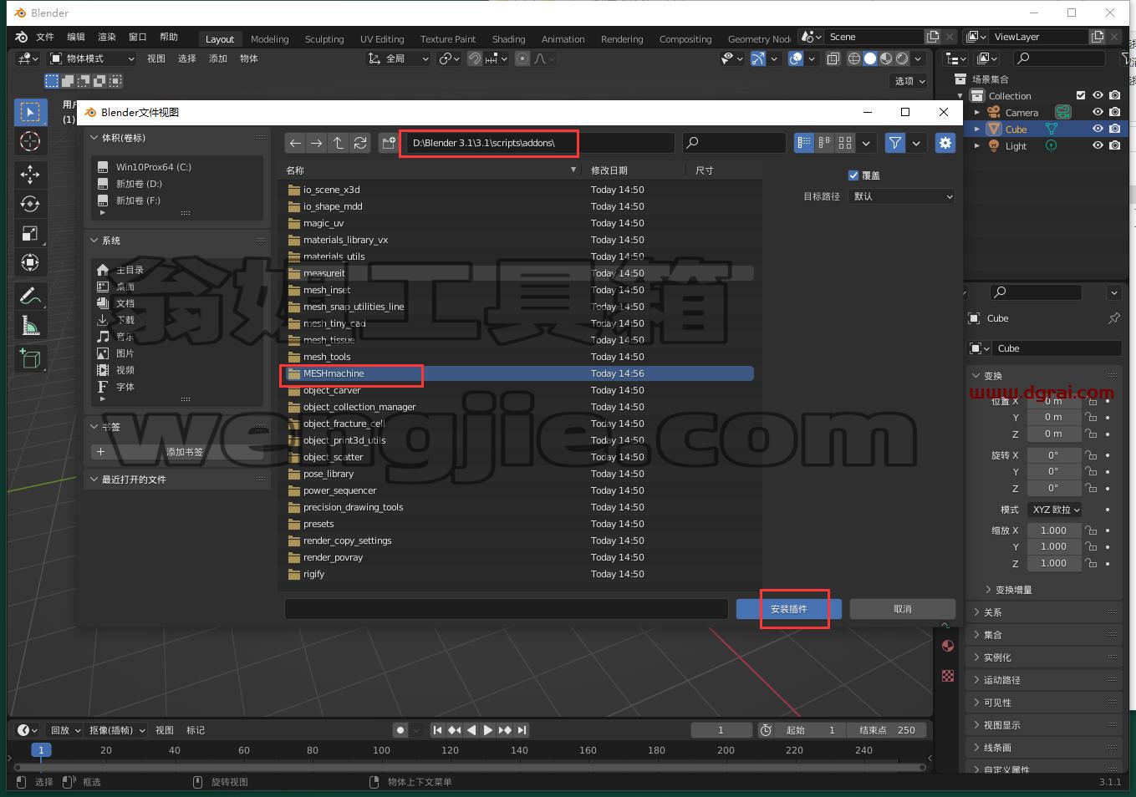The image size is (1136, 797).
Task: Click the file path field D:\Blender 3.1
Action: [540, 143]
